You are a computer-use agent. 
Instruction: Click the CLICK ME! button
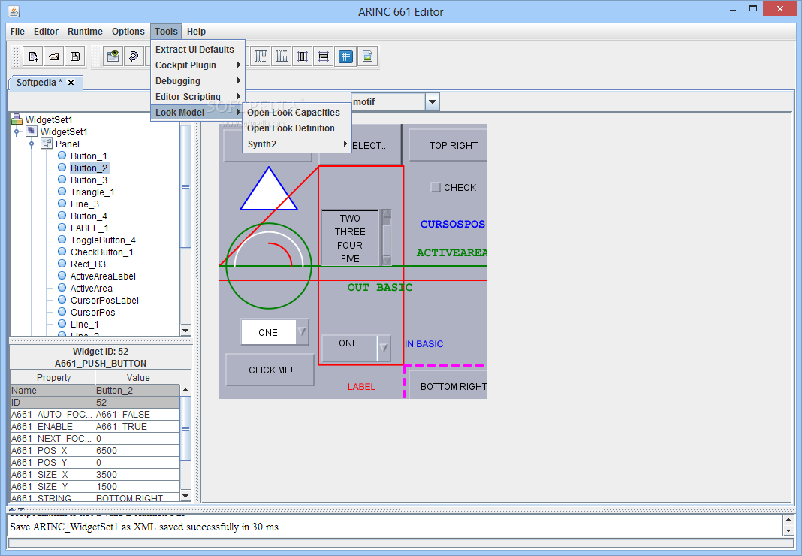click(x=270, y=370)
